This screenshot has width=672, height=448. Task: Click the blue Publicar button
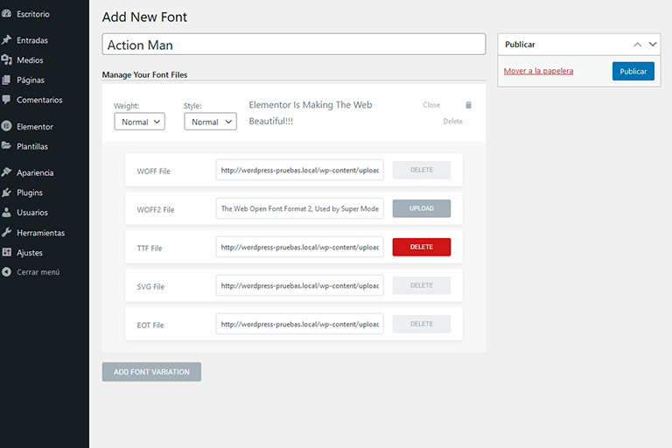[633, 71]
